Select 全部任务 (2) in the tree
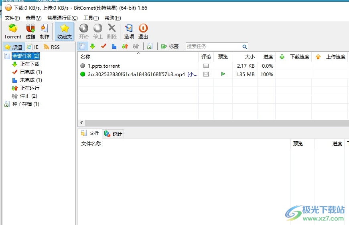Image resolution: width=349 pixels, height=225 pixels. [x=26, y=56]
